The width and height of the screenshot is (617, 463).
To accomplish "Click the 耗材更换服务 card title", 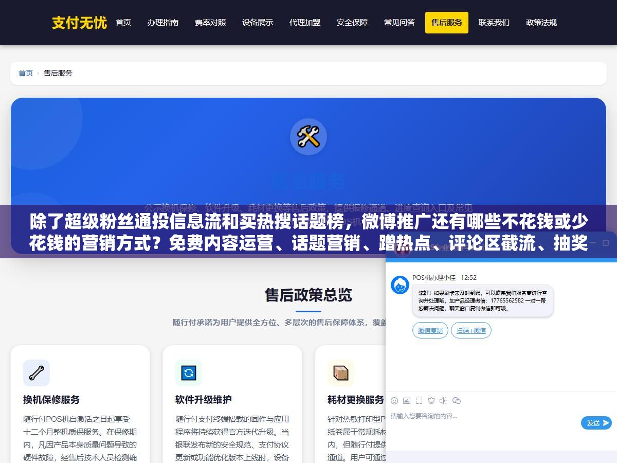I will coord(356,400).
